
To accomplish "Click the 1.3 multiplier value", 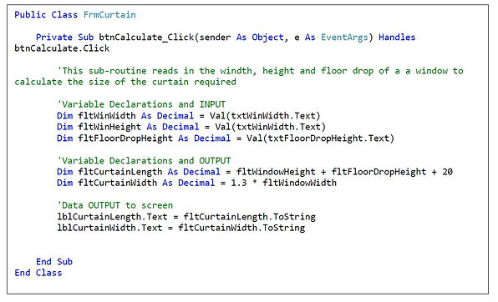I will tap(238, 183).
